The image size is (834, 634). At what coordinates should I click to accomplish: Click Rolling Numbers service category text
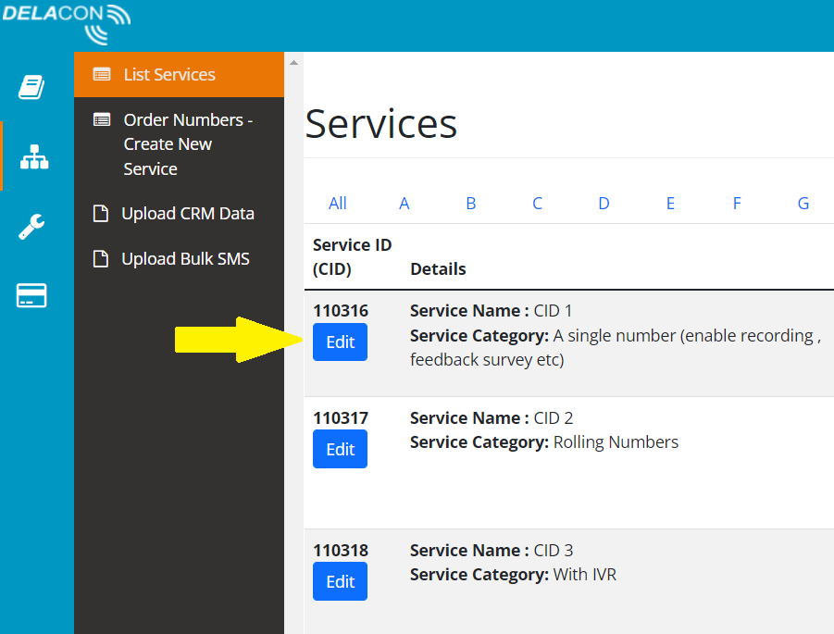tap(616, 442)
